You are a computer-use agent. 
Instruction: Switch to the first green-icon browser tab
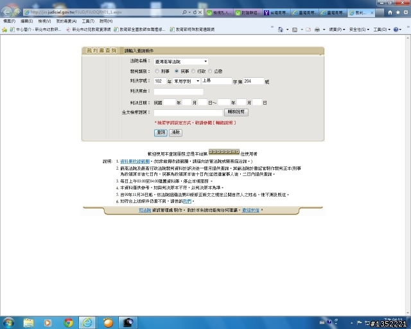pyautogui.click(x=218, y=13)
